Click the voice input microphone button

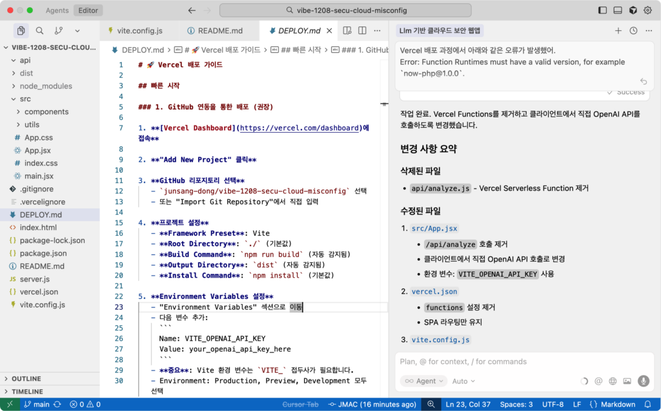click(x=643, y=381)
